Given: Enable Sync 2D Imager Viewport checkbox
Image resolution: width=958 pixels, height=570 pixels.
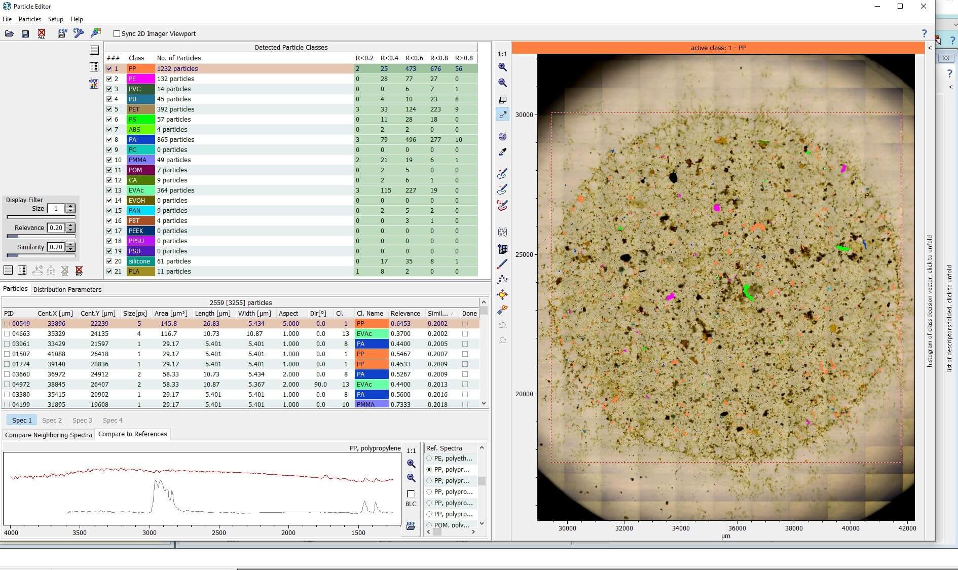Looking at the screenshot, I should [117, 34].
